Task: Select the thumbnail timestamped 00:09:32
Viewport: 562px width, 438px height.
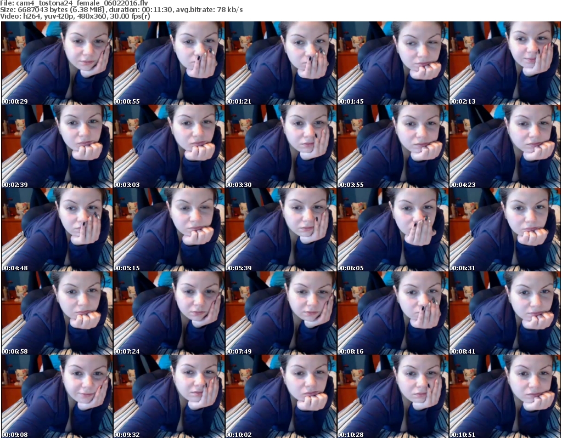Action: point(169,396)
